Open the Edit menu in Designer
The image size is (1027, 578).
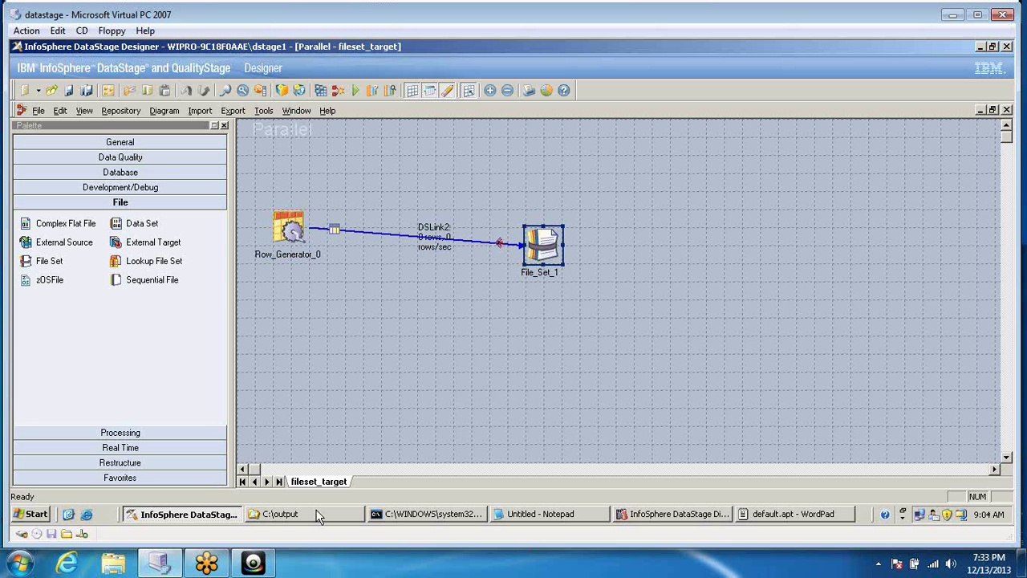(60, 111)
